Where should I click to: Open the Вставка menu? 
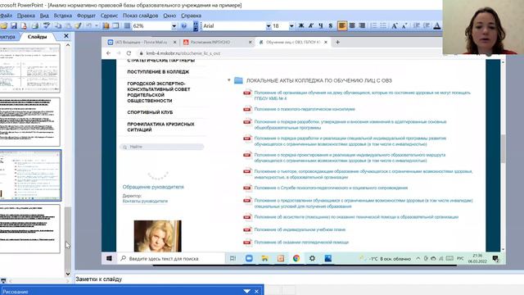[x=63, y=16]
